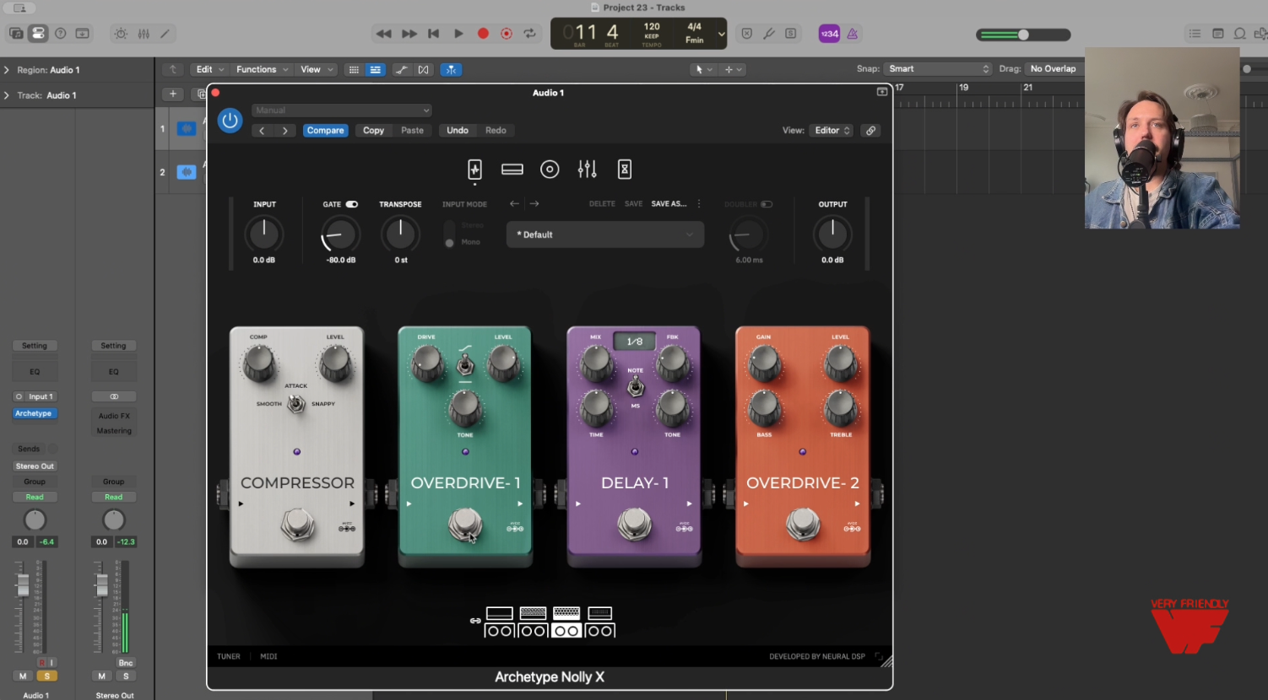Open the pedals section icon in Archetype
The width and height of the screenshot is (1268, 700).
tap(474, 170)
